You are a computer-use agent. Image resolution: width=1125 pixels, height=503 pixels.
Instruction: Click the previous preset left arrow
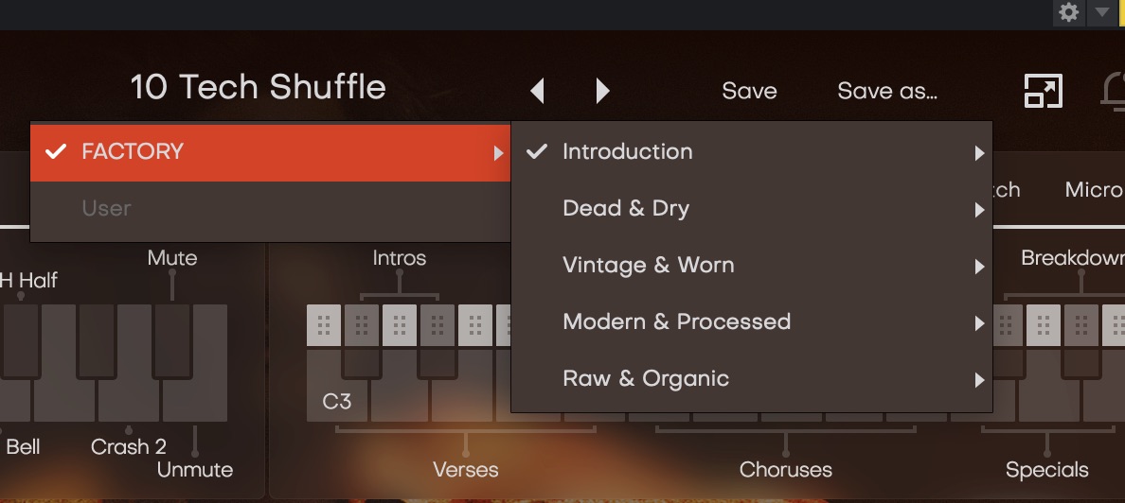point(538,91)
